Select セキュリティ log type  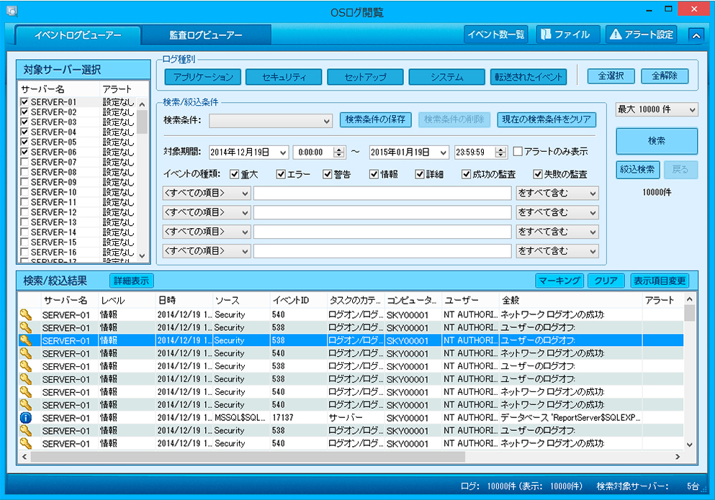pyautogui.click(x=284, y=77)
